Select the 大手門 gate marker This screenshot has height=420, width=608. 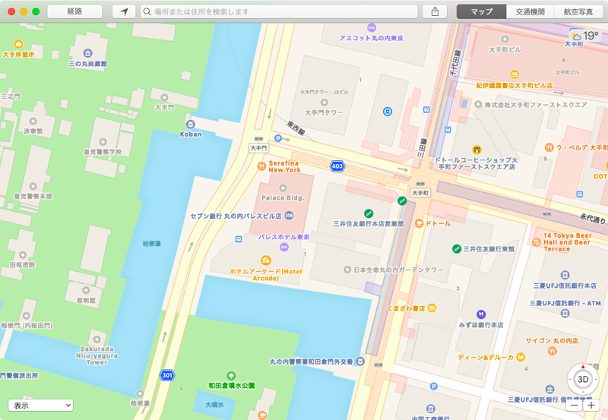point(165,98)
